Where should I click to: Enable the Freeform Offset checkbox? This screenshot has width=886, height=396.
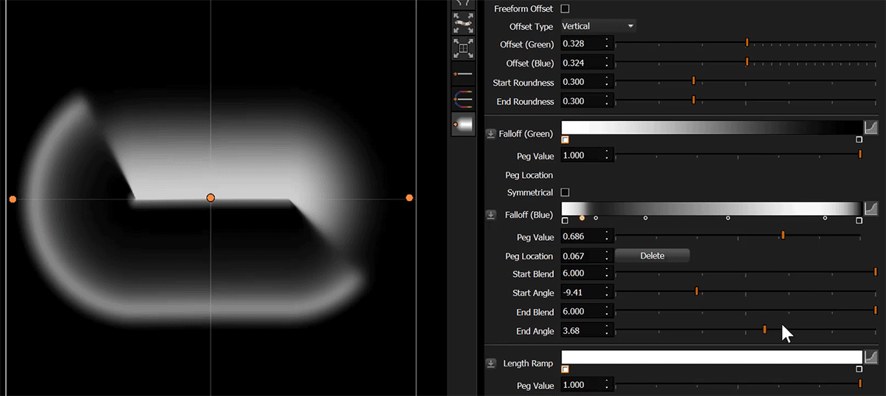[565, 9]
